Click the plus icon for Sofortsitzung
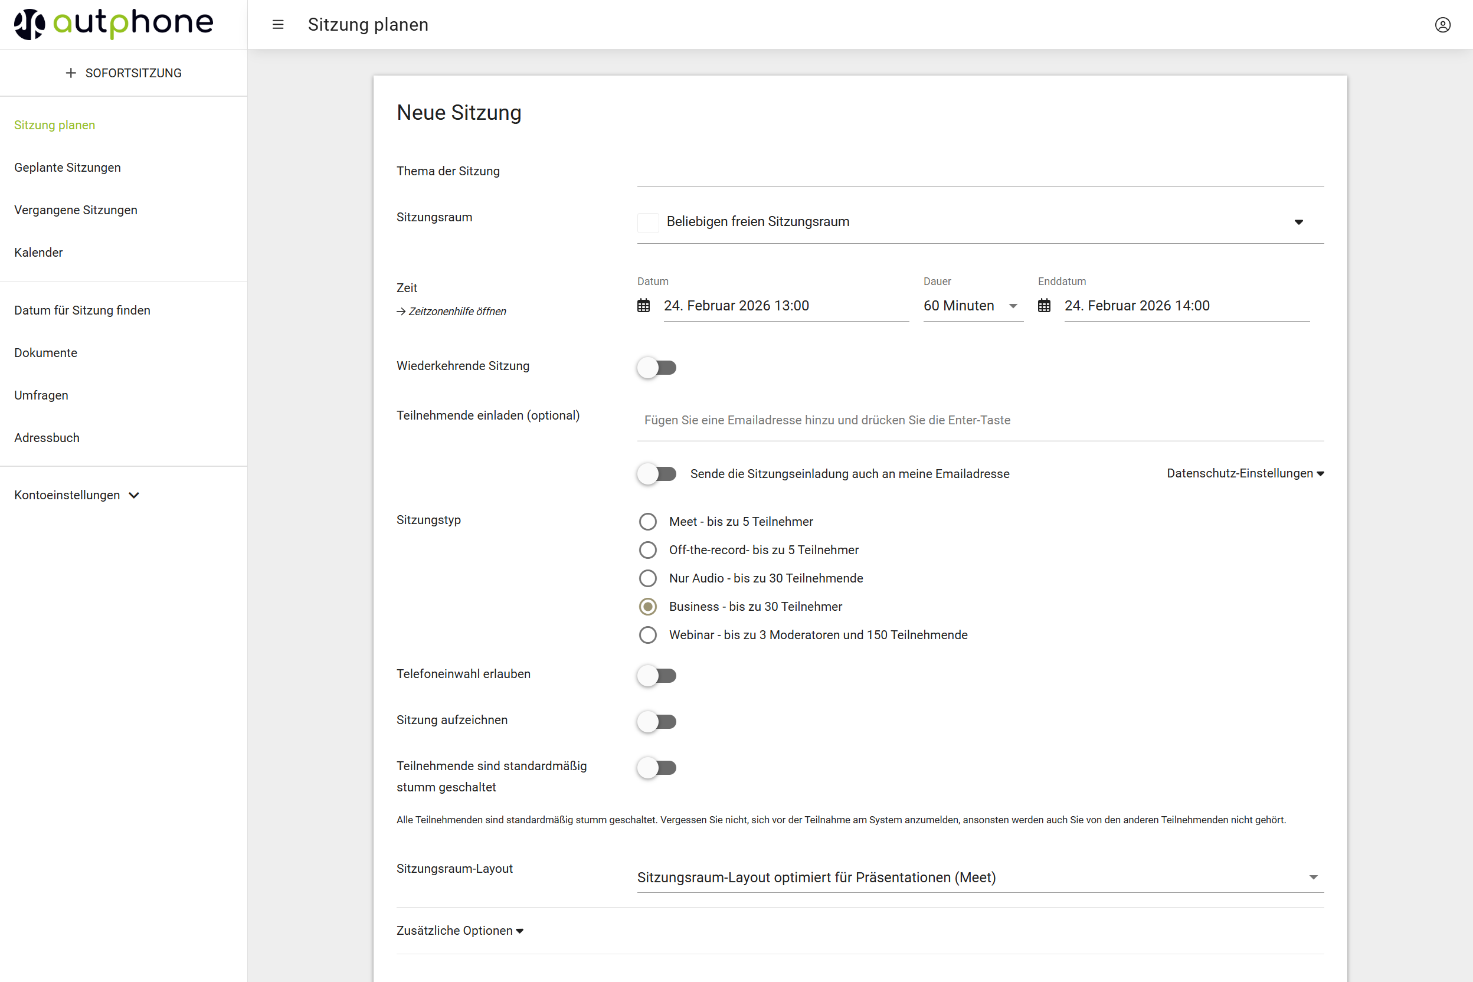 pyautogui.click(x=71, y=73)
